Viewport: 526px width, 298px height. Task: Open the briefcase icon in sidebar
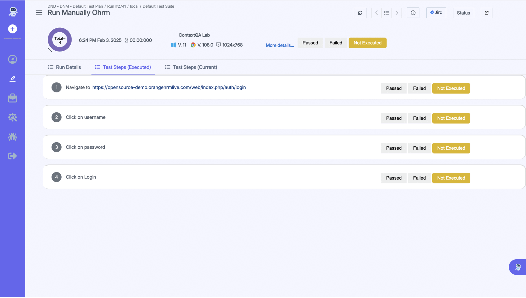(13, 98)
